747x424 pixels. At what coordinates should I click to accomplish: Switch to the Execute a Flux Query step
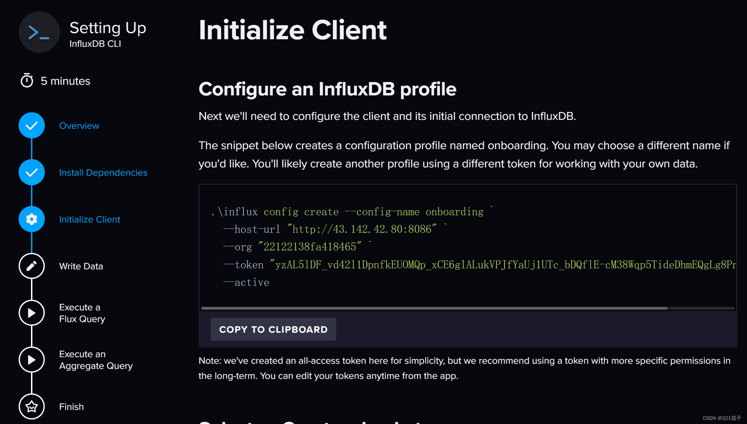pos(82,313)
